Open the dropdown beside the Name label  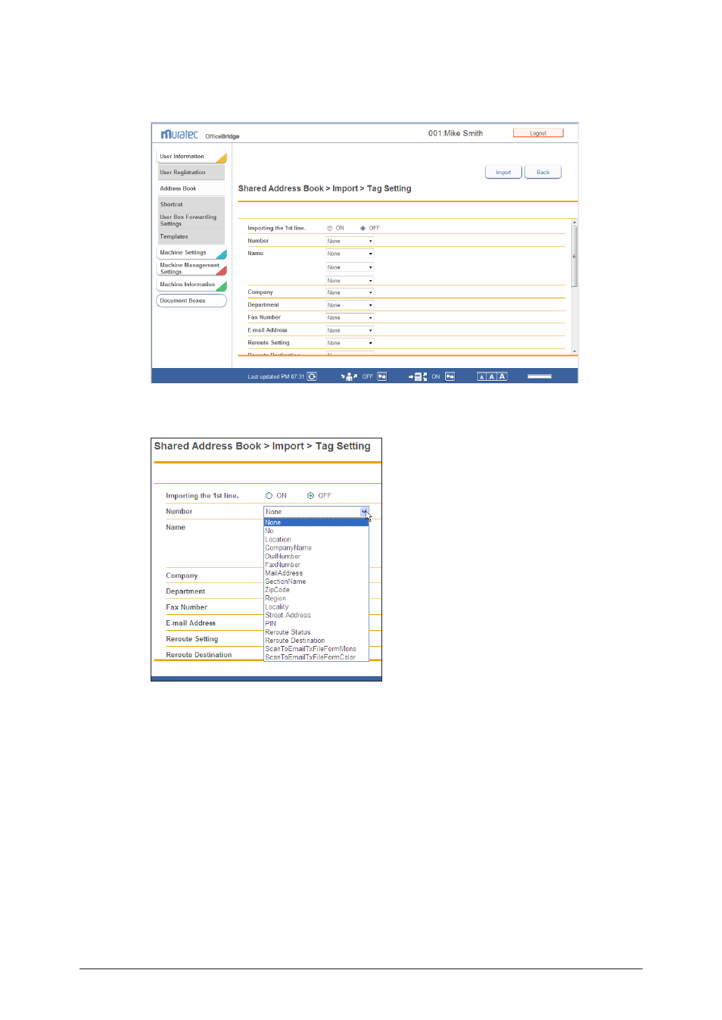point(350,254)
